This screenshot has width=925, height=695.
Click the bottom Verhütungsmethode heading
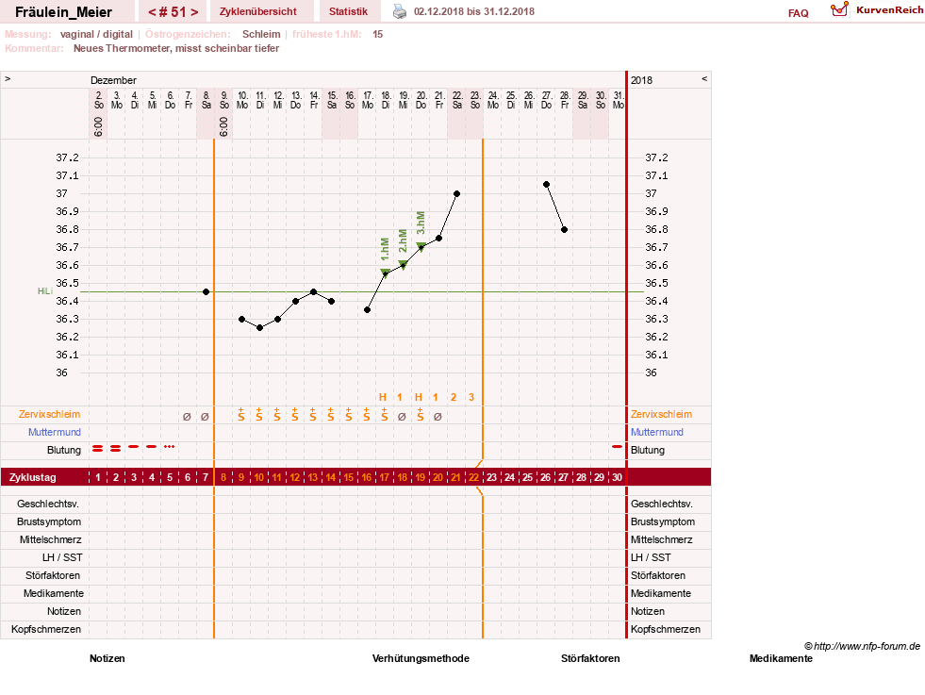[x=421, y=658]
